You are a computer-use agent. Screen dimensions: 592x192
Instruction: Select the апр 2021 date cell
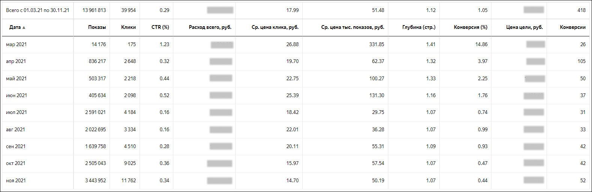[x=16, y=61]
